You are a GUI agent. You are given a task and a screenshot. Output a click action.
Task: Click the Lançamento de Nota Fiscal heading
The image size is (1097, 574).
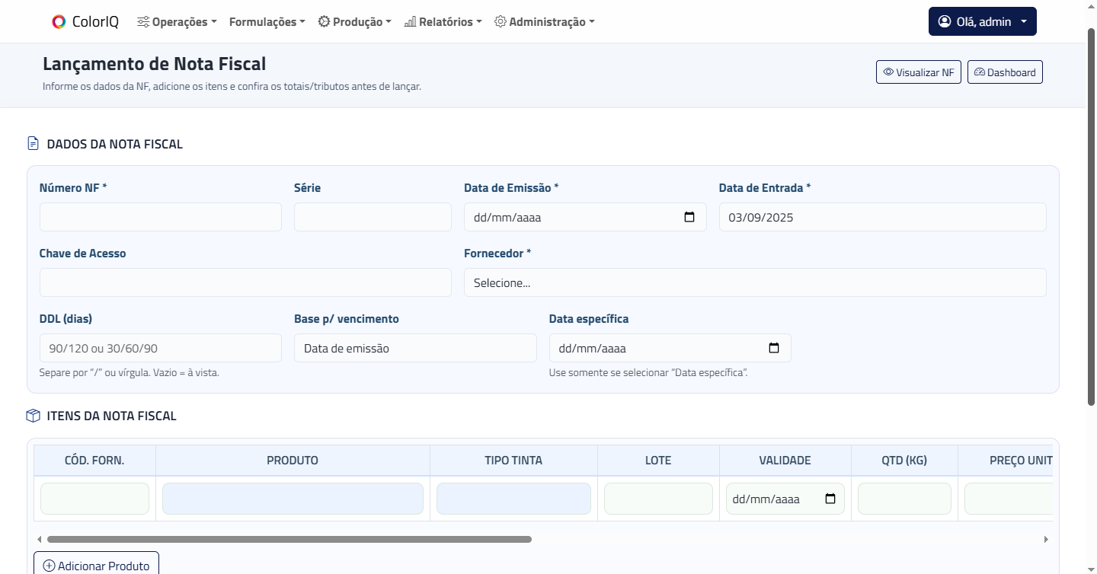(x=155, y=64)
